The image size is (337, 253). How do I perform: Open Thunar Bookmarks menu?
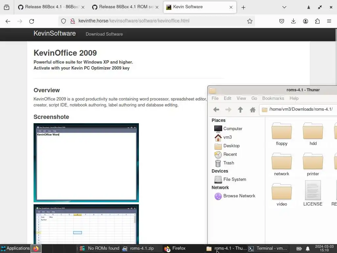pos(273,98)
